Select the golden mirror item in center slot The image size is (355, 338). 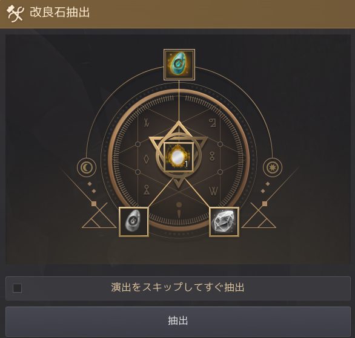click(x=179, y=157)
